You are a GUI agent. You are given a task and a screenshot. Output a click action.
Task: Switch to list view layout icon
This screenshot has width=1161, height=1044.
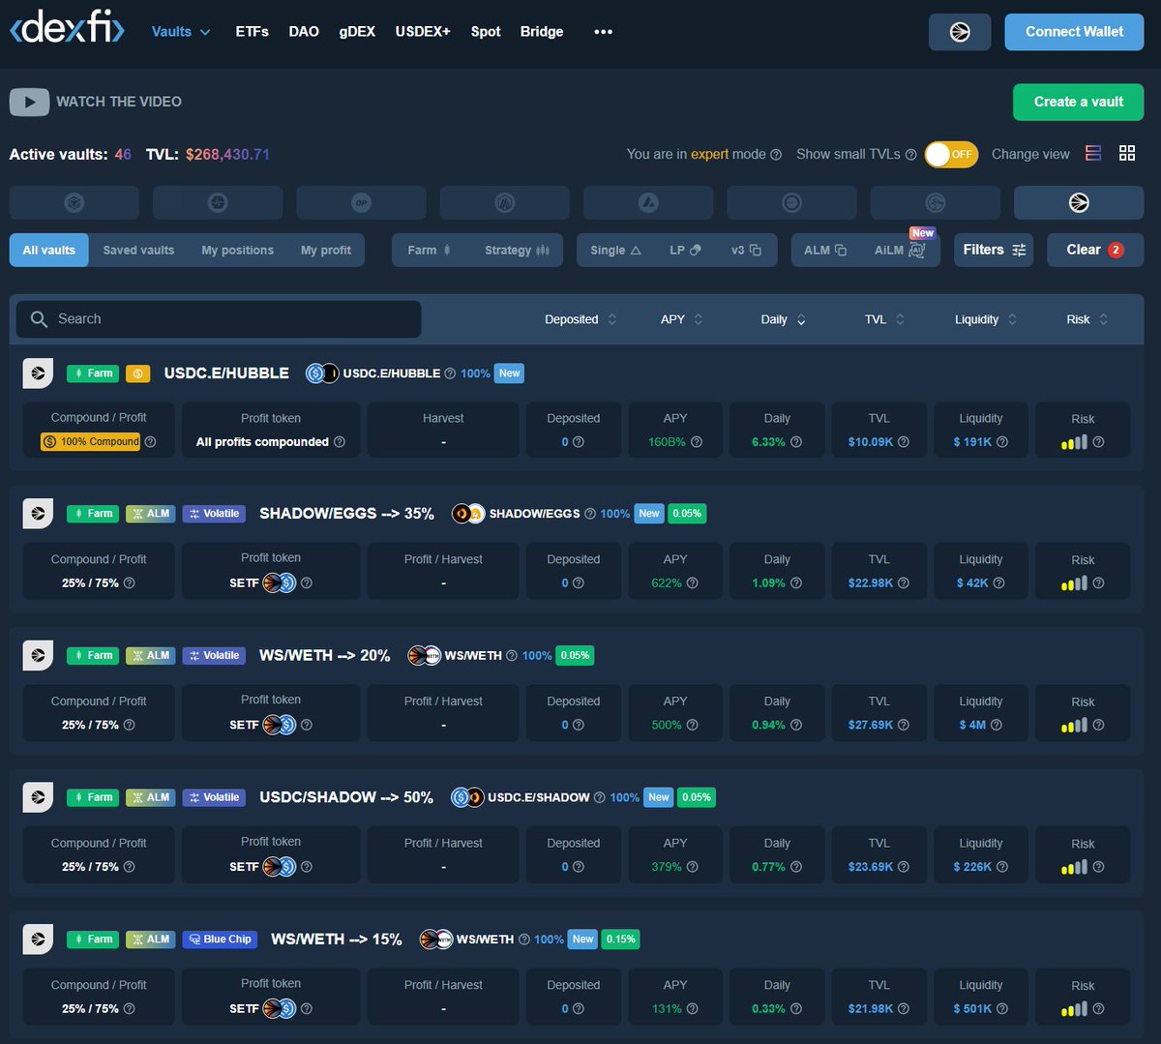click(1093, 153)
